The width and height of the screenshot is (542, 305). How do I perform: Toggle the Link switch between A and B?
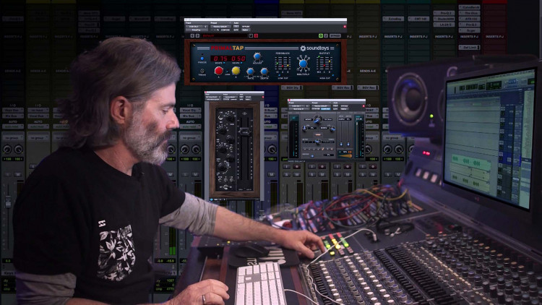[x=228, y=72]
